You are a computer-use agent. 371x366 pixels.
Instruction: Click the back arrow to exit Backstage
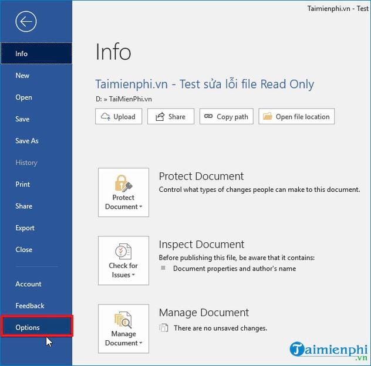pos(26,22)
